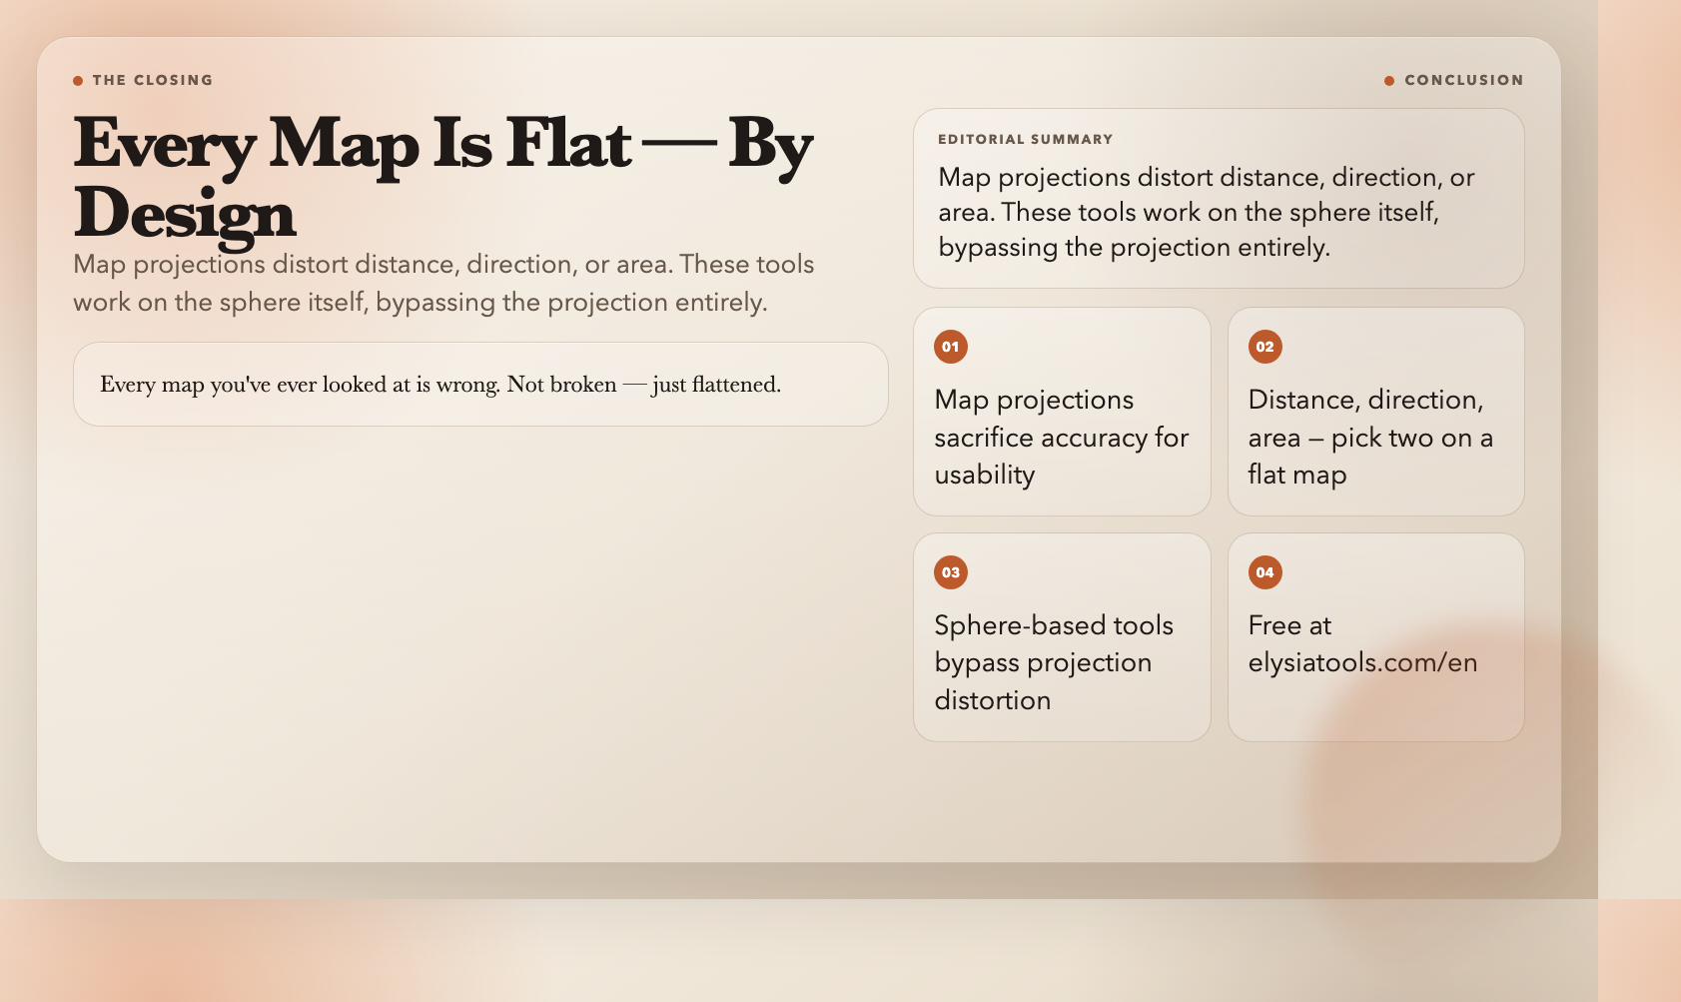Click the 'EDITORIAL SUMMARY' heading
Viewport: 1681px width, 1002px height.
click(x=1025, y=139)
